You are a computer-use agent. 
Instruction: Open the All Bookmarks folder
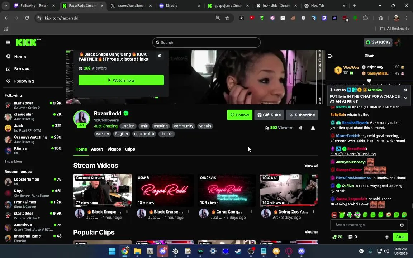[395, 28]
